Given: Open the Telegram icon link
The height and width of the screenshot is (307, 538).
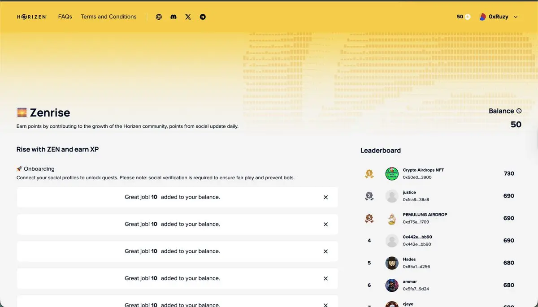Looking at the screenshot, I should 203,17.
